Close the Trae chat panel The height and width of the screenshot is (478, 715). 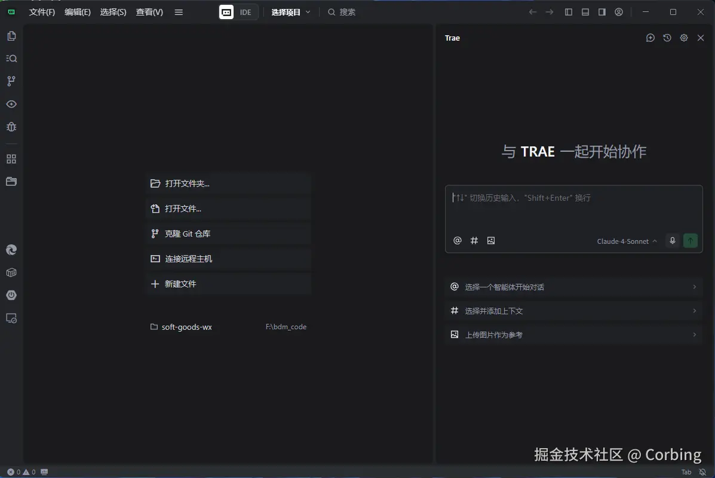point(701,38)
